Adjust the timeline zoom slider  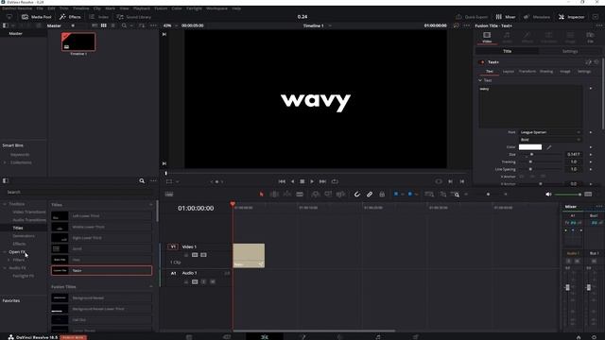488,195
